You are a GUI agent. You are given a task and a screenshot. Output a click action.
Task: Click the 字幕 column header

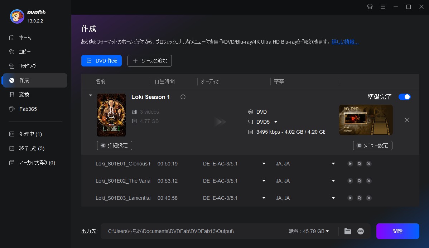(279, 81)
